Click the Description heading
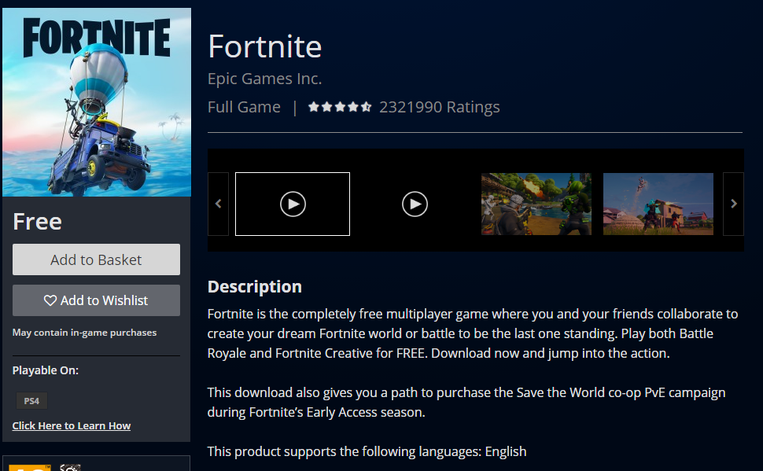 pyautogui.click(x=255, y=286)
